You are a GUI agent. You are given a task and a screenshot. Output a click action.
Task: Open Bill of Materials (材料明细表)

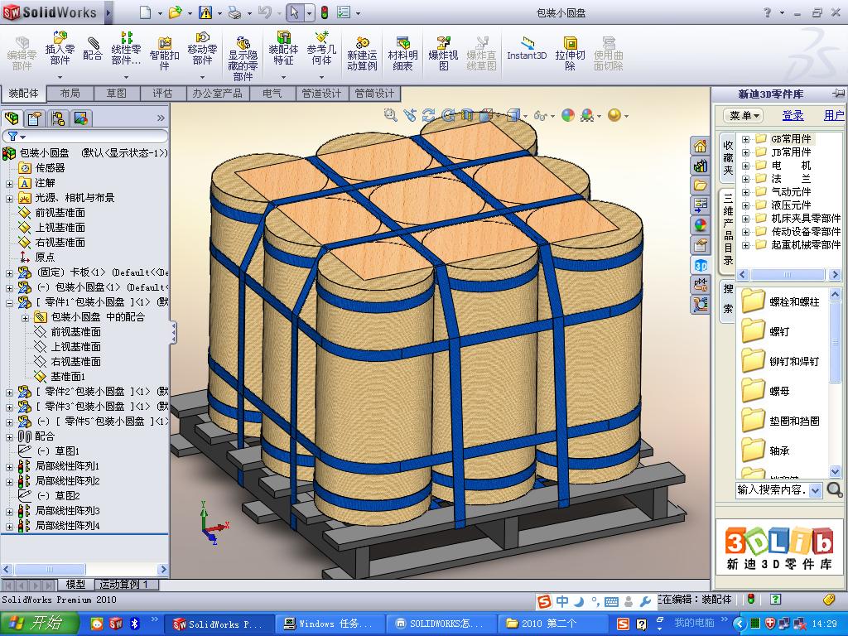(x=403, y=54)
